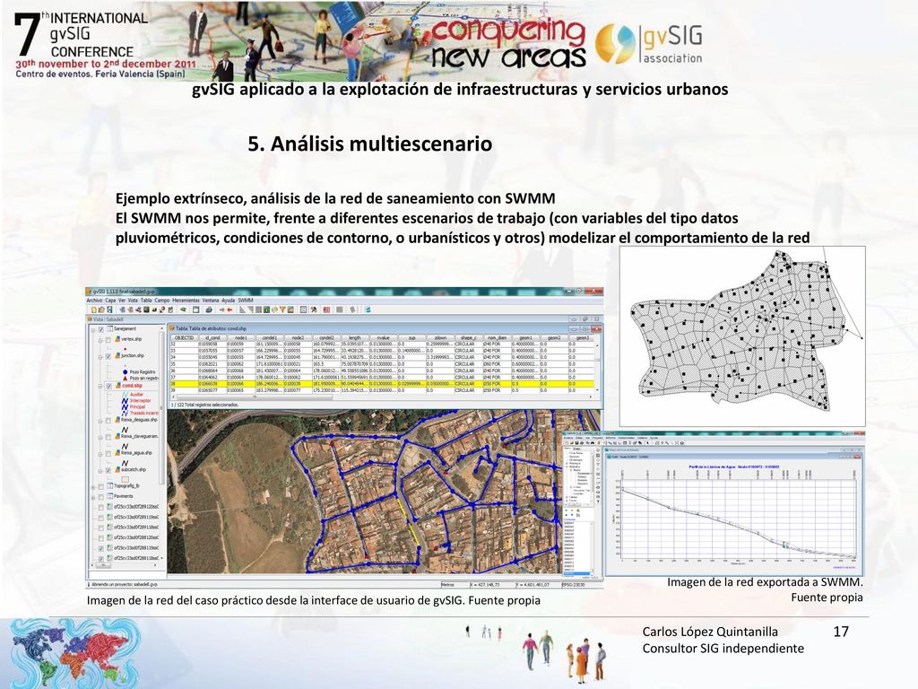Click the Paviments group icon in legend
Viewport: 918px width, 689px height.
click(x=109, y=496)
